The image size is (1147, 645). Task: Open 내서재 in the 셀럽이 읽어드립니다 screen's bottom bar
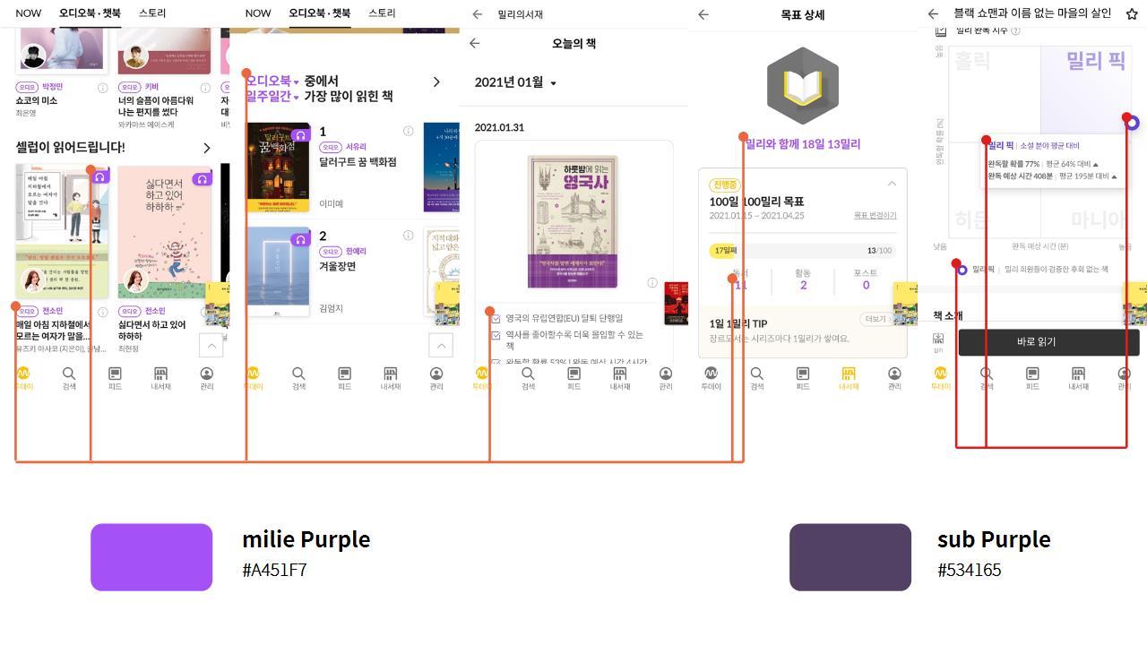[x=160, y=378]
